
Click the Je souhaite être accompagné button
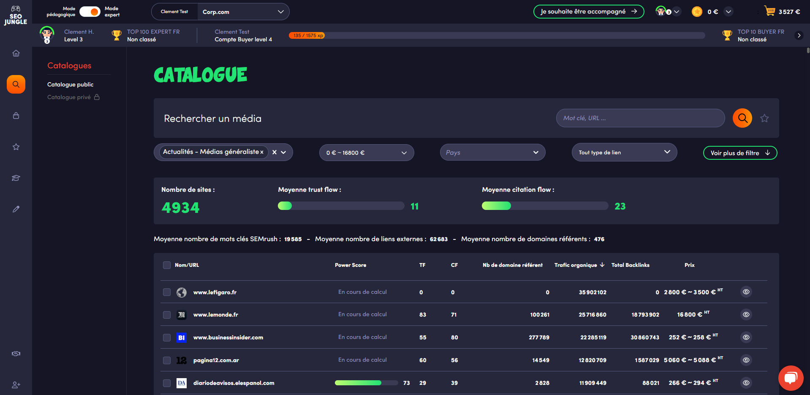pyautogui.click(x=588, y=11)
